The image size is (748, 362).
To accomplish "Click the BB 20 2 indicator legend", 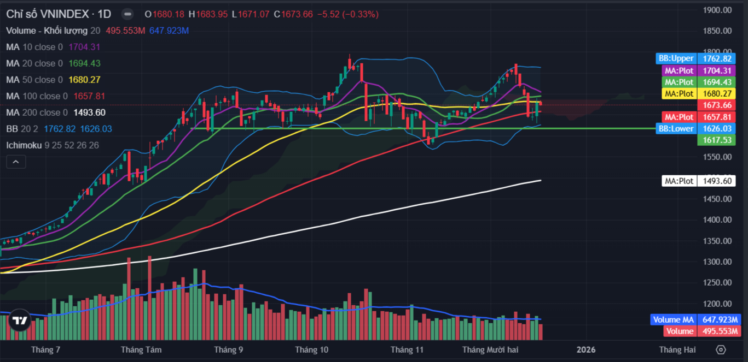I will click(x=23, y=129).
